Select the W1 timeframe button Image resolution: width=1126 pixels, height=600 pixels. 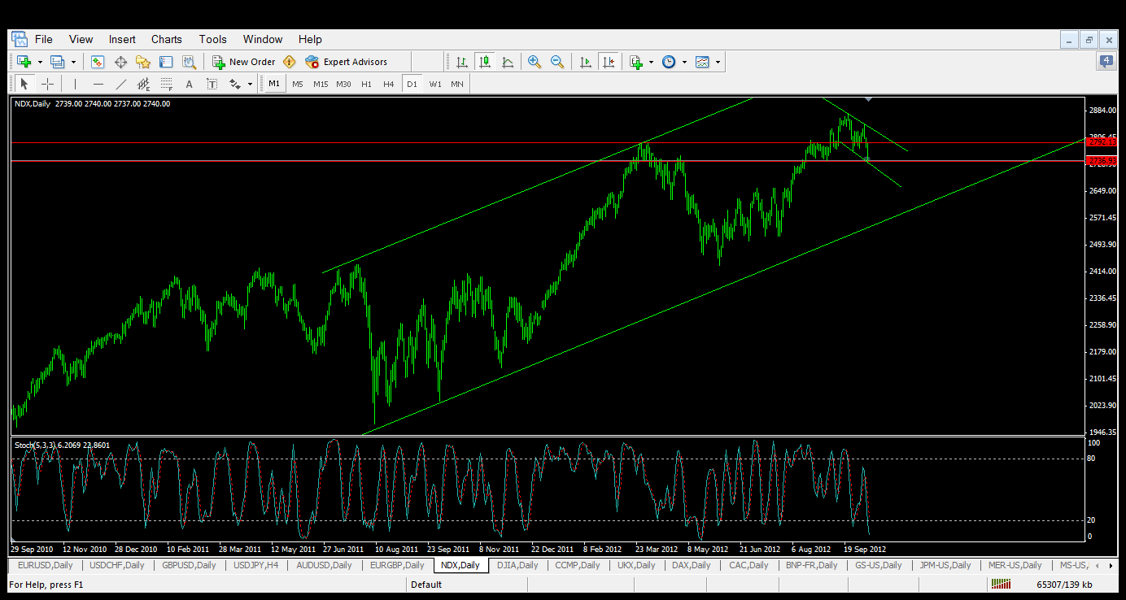pyautogui.click(x=435, y=84)
